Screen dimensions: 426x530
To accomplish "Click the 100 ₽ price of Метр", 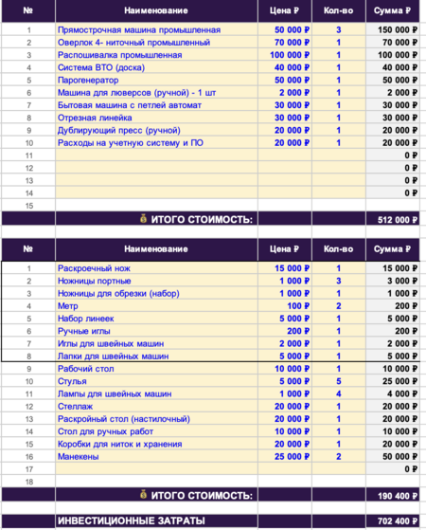I will 285,305.
